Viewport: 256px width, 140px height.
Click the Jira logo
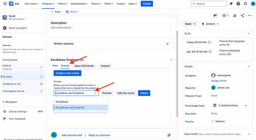click(x=14, y=4)
